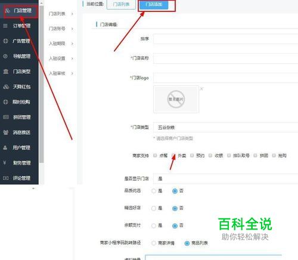The height and width of the screenshot is (260, 298).
Task: Check the 拼团 checkbox
Action: (x=256, y=156)
